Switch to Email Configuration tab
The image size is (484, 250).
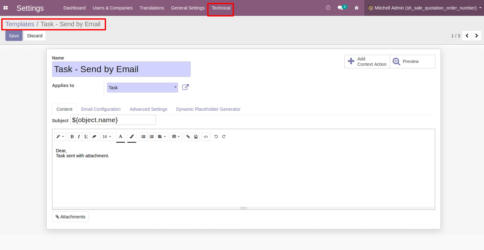pos(101,109)
